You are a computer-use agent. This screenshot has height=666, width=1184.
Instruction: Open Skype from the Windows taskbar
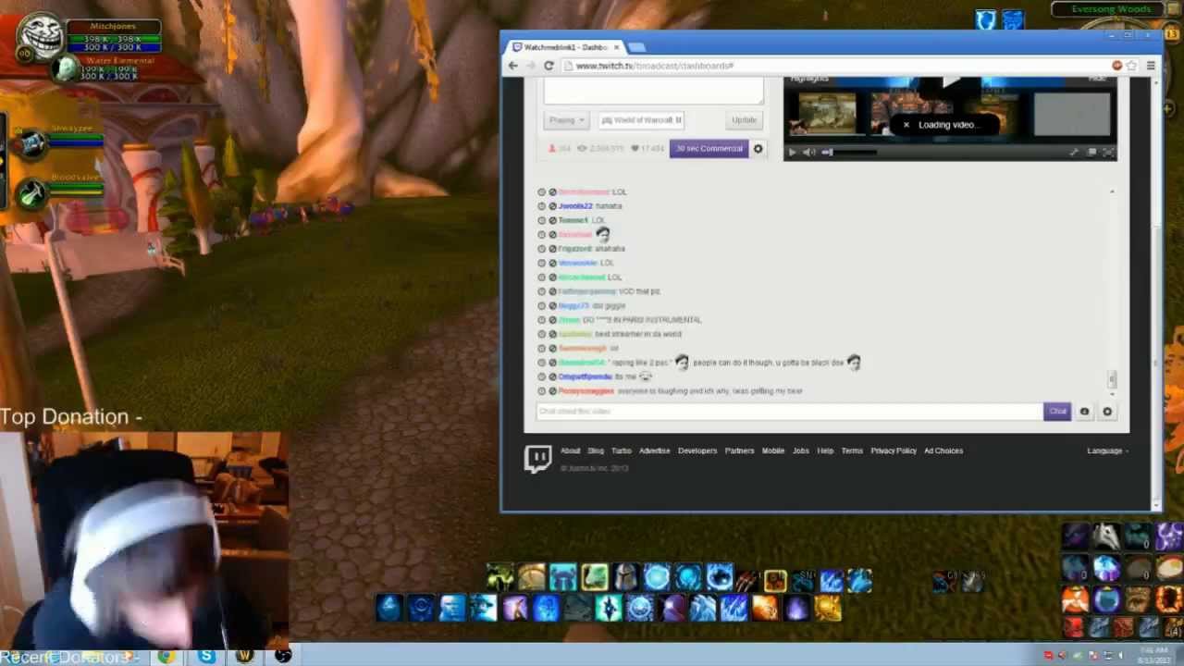206,657
